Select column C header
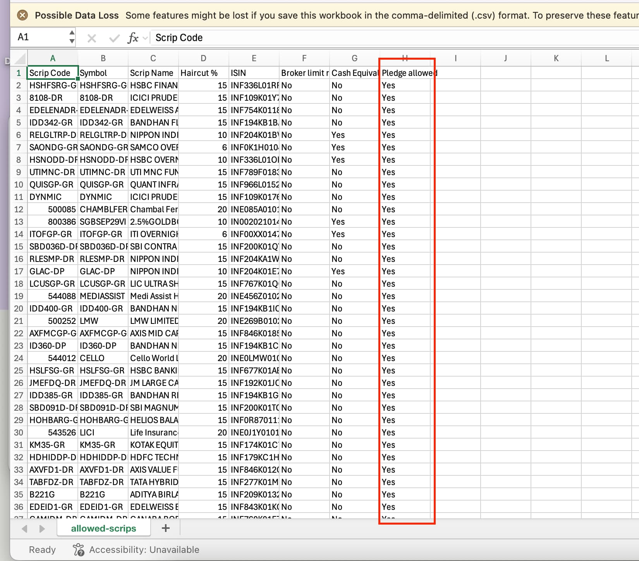Viewport: 639px width, 561px height. click(x=153, y=59)
